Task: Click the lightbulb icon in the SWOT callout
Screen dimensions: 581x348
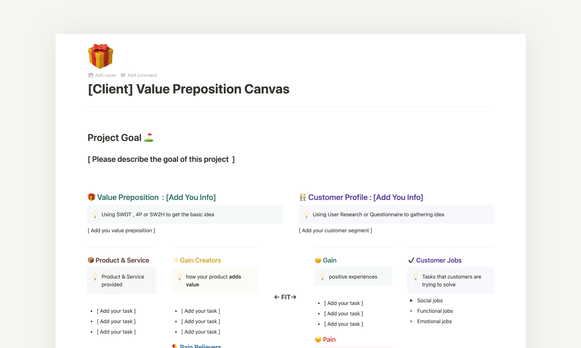Action: point(95,214)
